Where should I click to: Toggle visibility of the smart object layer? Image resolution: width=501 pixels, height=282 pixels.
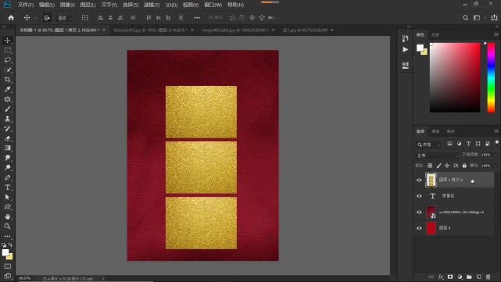419,212
